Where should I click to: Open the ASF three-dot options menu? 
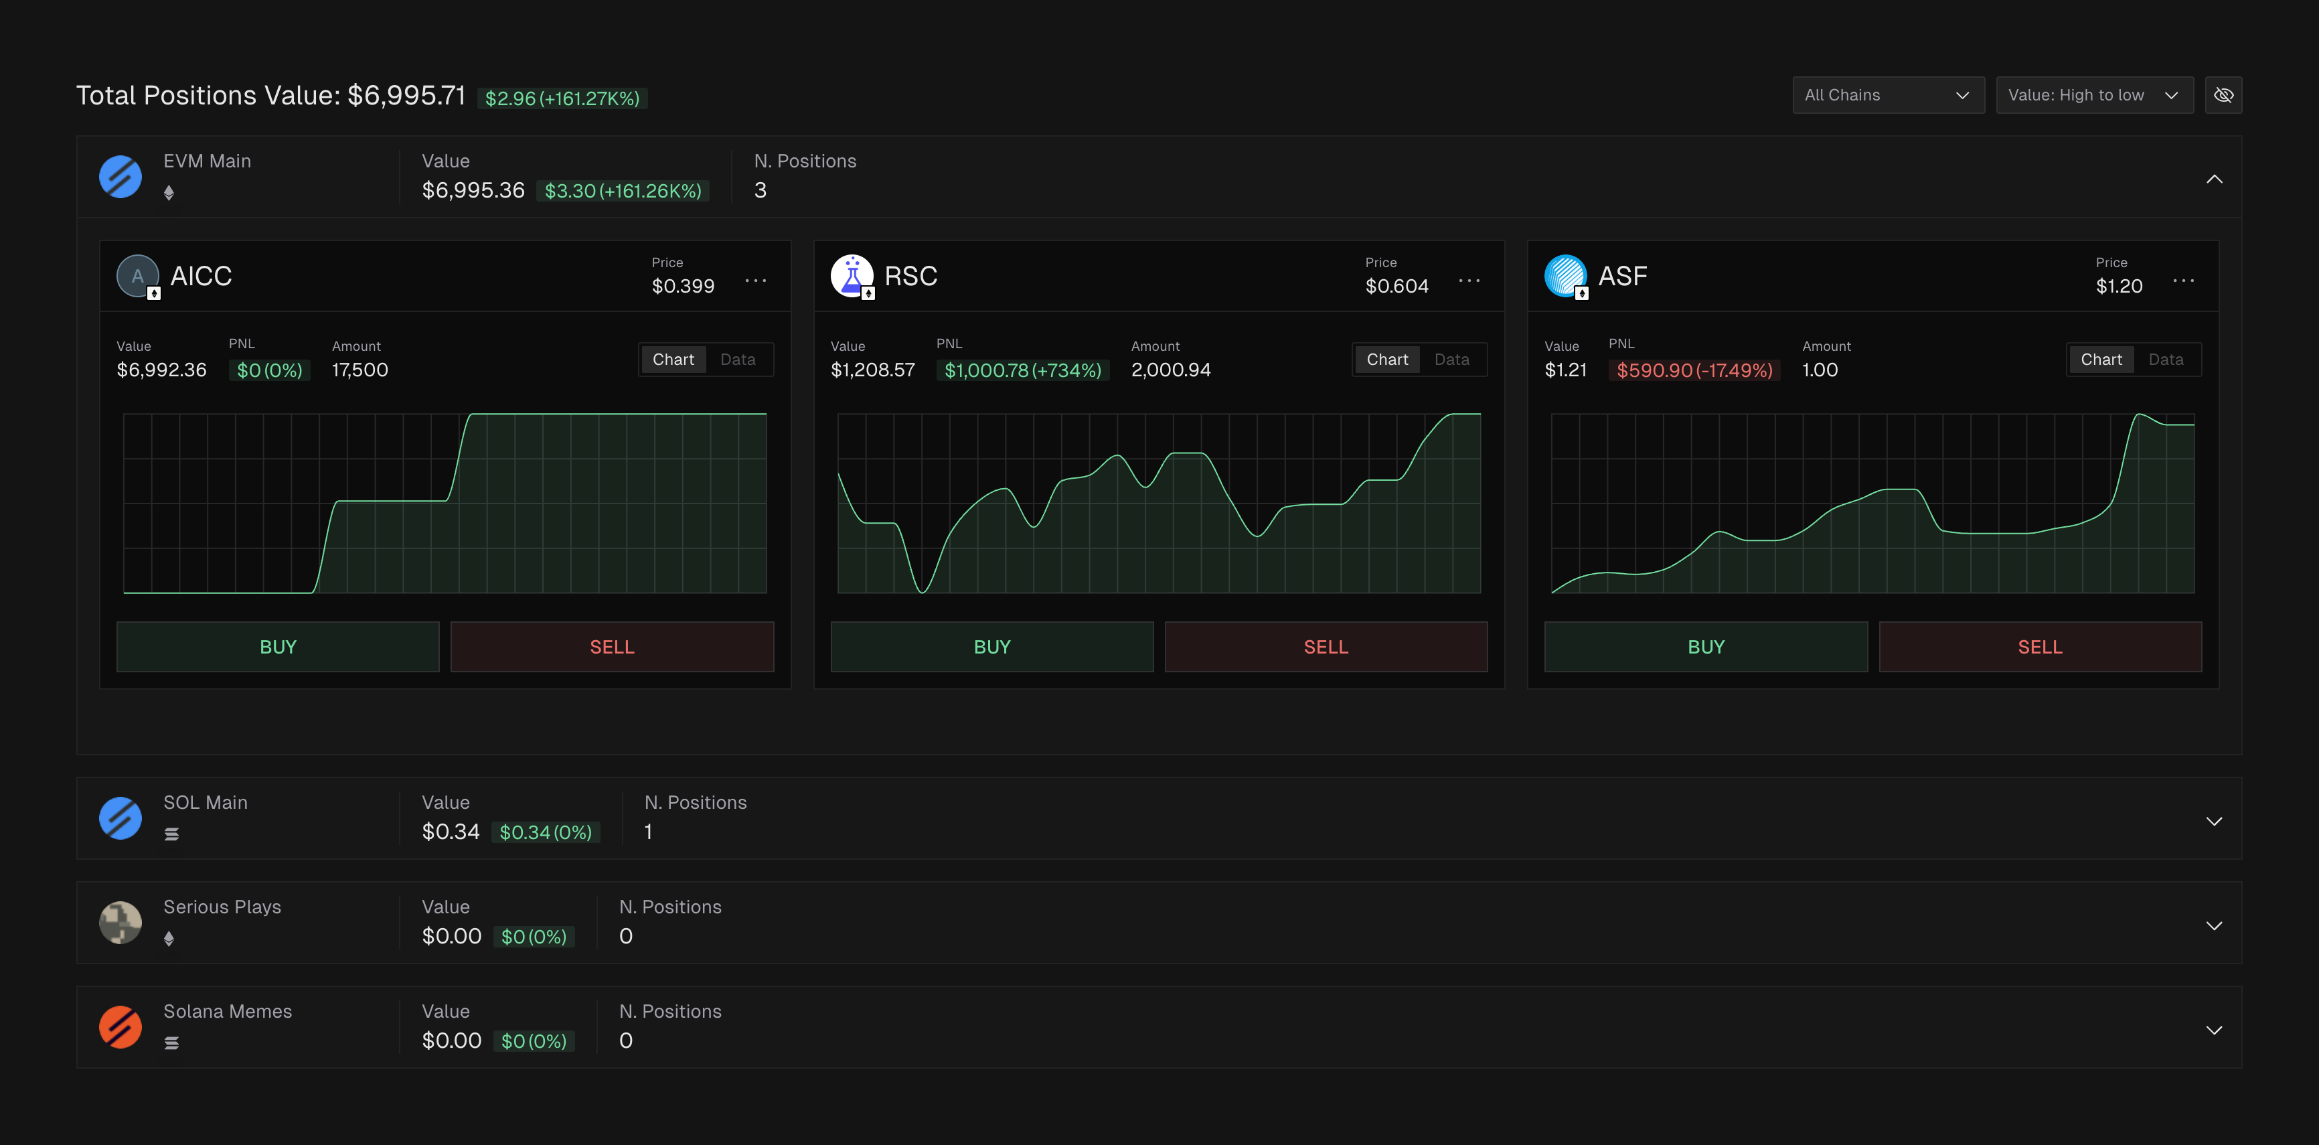(2183, 281)
